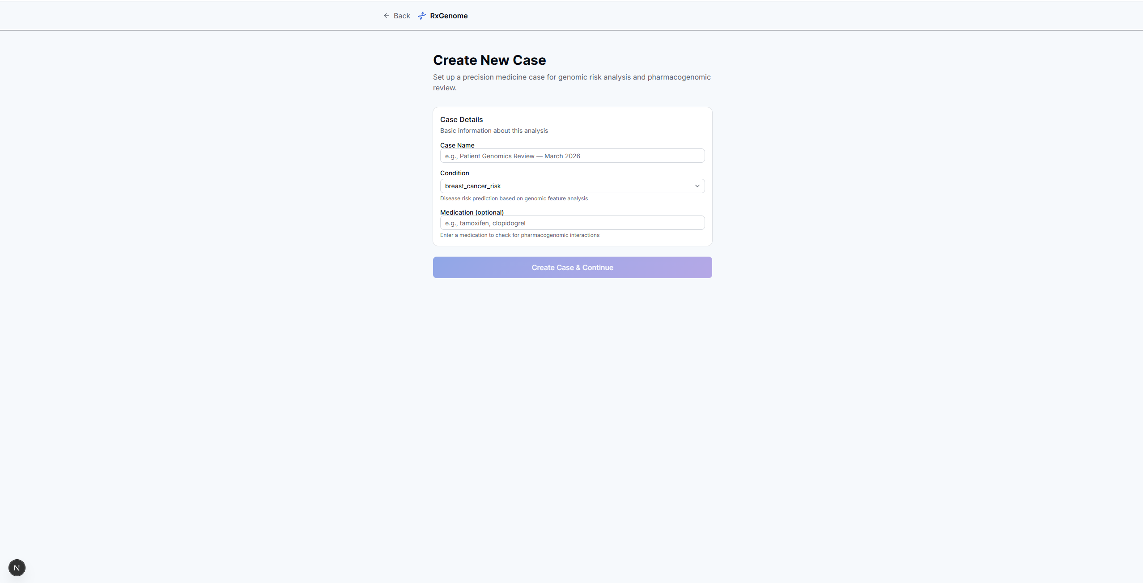Click the Back link text
The width and height of the screenshot is (1143, 583).
[401, 16]
